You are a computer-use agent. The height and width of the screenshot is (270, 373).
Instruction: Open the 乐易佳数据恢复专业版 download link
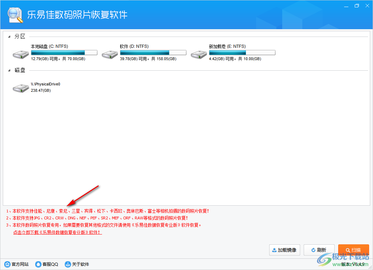[x=58, y=232]
